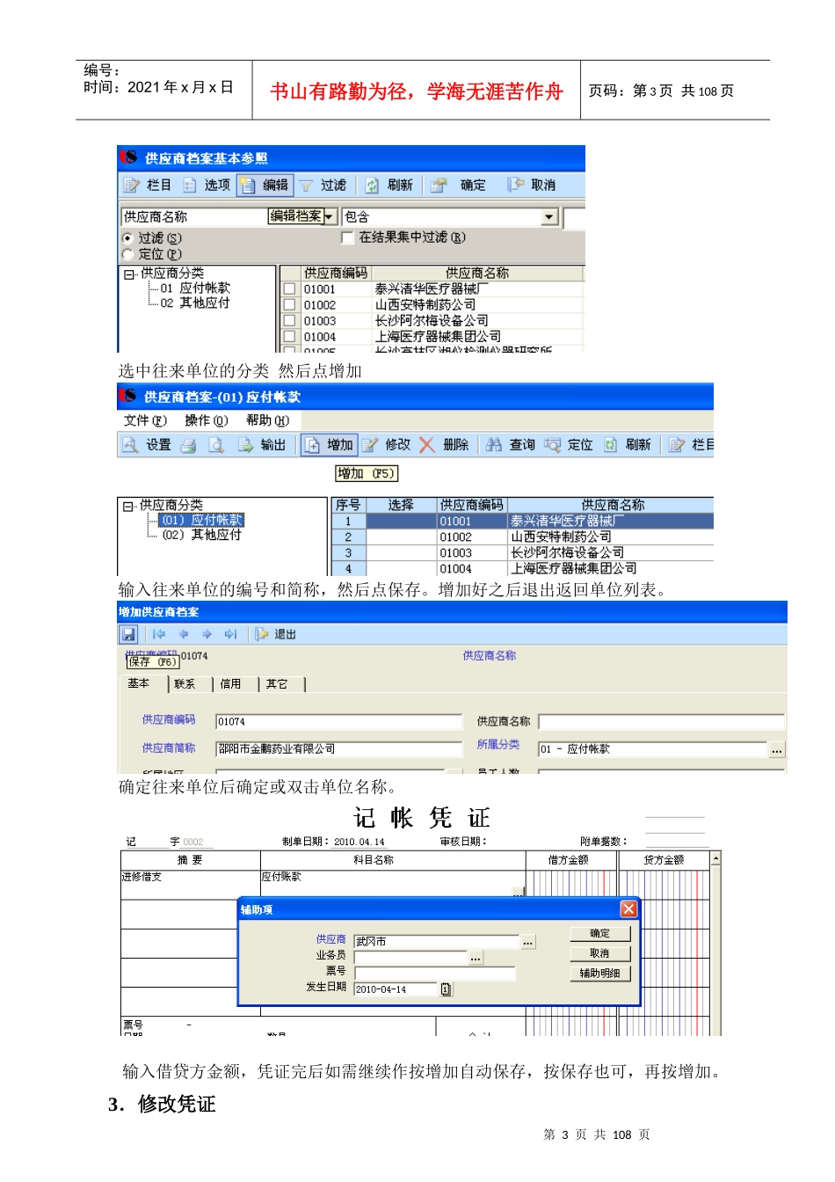Viewport: 835px width, 1182px height.
Task: Open 包含 condition dropdown arrow
Action: [550, 217]
